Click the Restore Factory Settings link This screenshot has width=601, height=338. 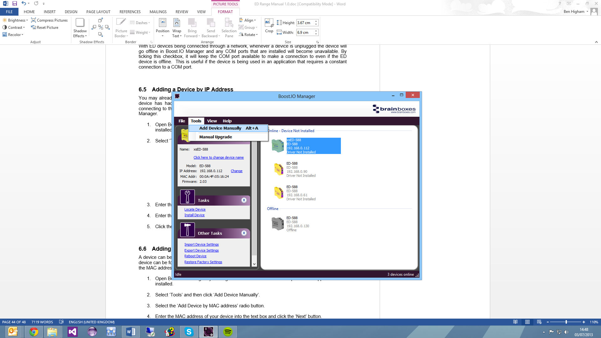(203, 262)
